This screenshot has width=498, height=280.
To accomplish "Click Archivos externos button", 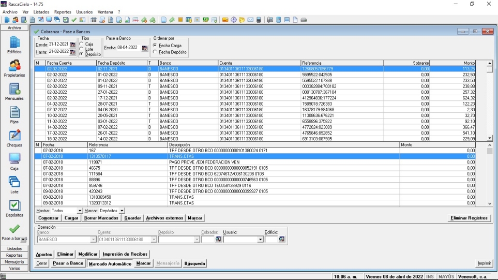I will tap(164, 218).
